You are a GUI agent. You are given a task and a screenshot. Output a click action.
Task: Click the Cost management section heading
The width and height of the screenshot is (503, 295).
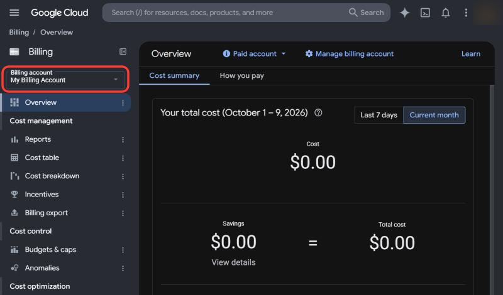coord(41,121)
